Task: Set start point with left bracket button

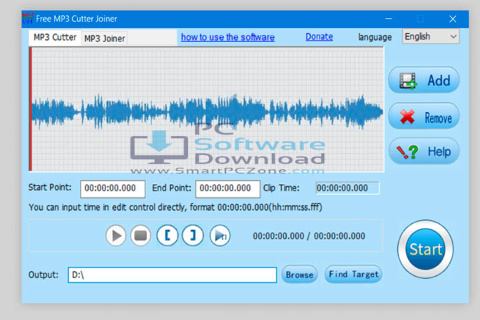Action: [x=167, y=236]
